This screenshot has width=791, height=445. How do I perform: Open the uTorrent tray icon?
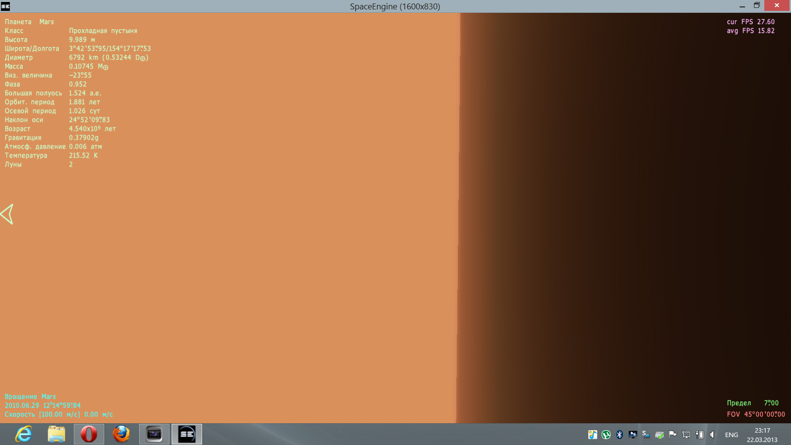coord(606,435)
